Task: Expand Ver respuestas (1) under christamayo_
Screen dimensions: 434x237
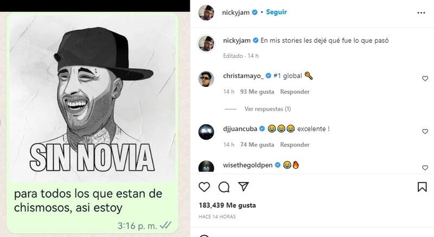Action: click(267, 109)
